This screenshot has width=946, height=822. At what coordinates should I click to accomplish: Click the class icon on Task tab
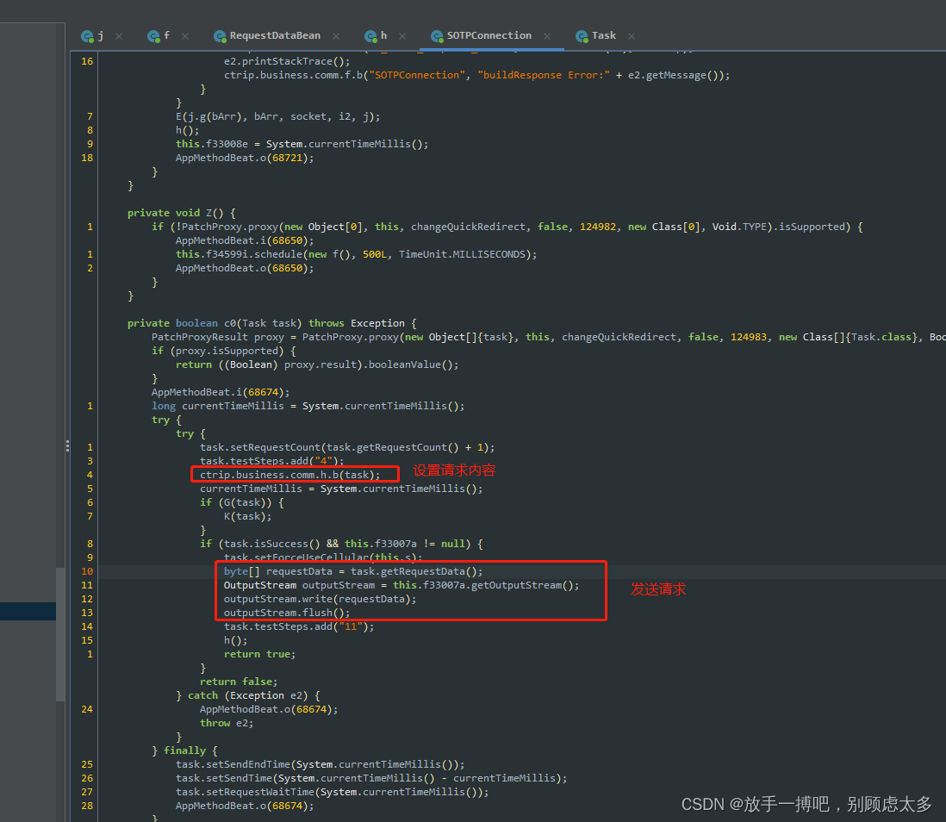click(x=582, y=36)
